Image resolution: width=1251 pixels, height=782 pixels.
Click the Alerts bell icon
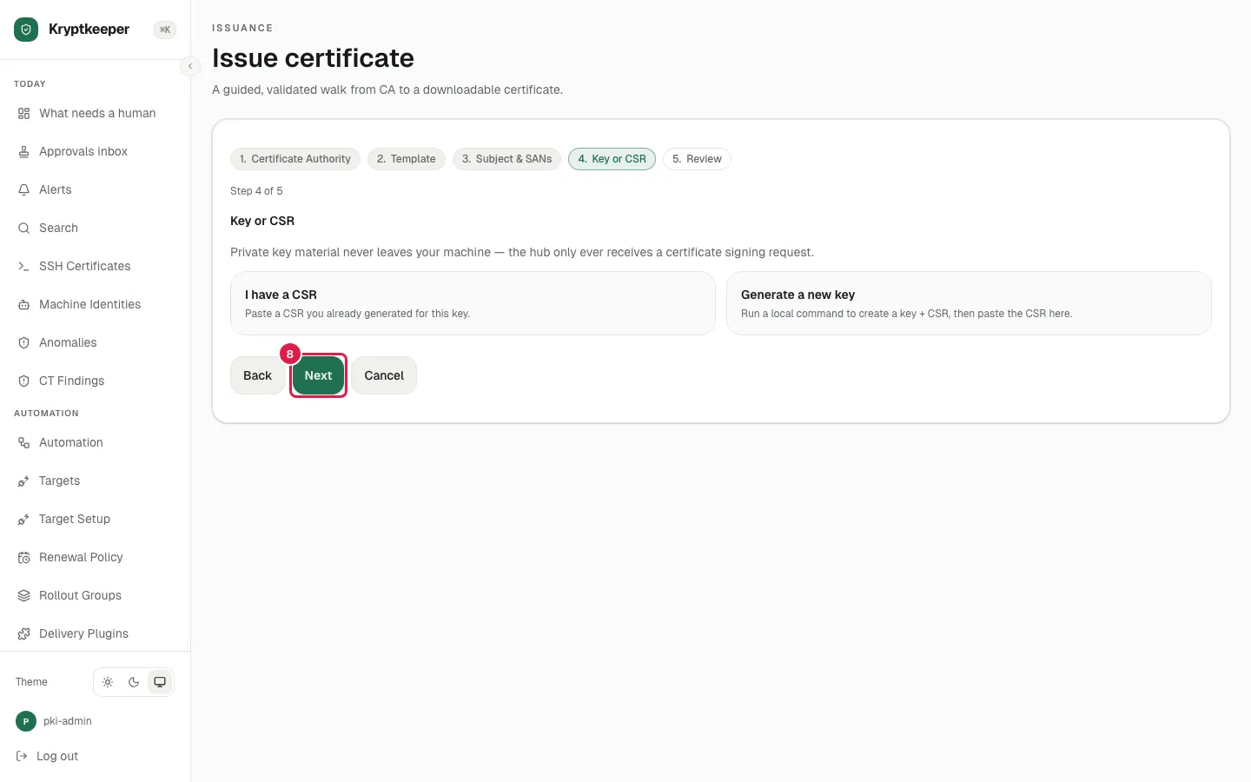tap(24, 190)
